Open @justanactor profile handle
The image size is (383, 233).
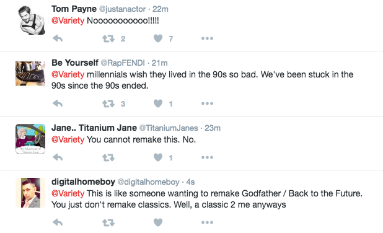[x=122, y=9]
